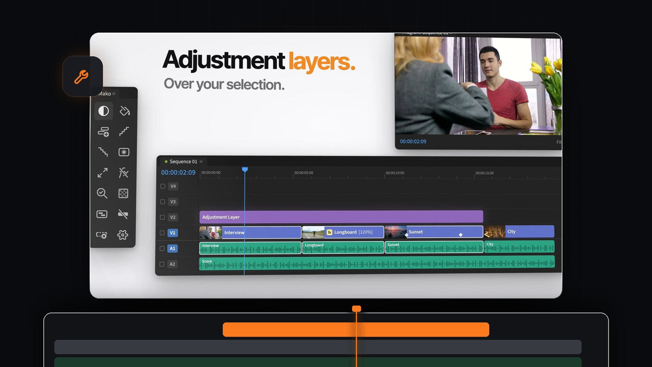Click the program monitor video preview
The height and width of the screenshot is (367, 652).
tap(478, 85)
